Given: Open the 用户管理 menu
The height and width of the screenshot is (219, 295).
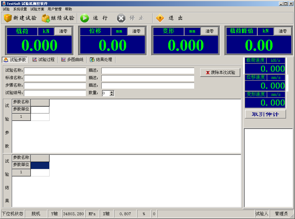Looking at the screenshot, I should click(x=54, y=9).
